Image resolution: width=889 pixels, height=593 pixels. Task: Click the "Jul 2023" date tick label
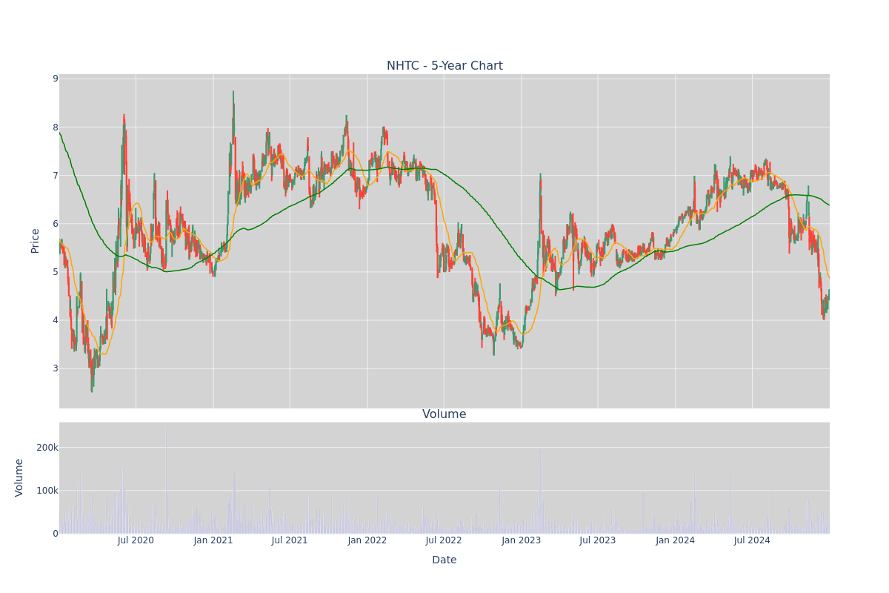[598, 540]
